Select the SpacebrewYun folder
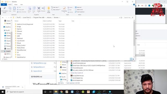Image resolution: width=167 pixels, height=94 pixels. (x=21, y=57)
